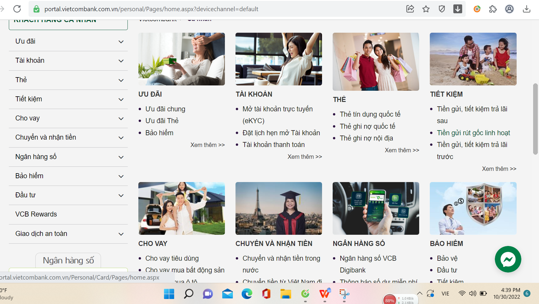Open the Windows Start menu

coord(169,294)
